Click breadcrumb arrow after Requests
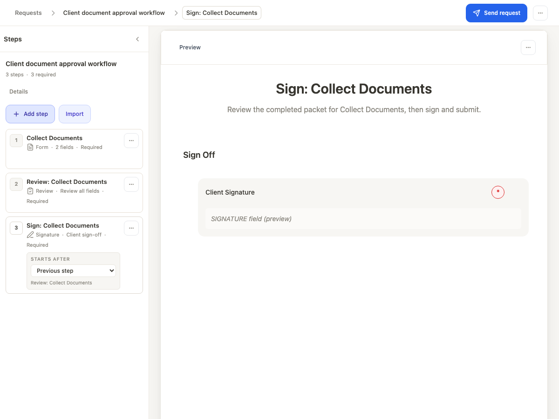 coord(53,13)
